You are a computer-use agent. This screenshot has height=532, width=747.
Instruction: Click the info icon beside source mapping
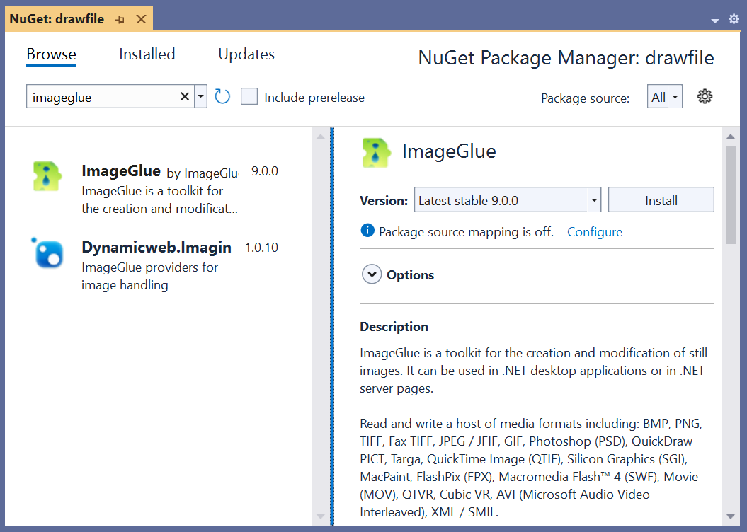[x=367, y=231]
